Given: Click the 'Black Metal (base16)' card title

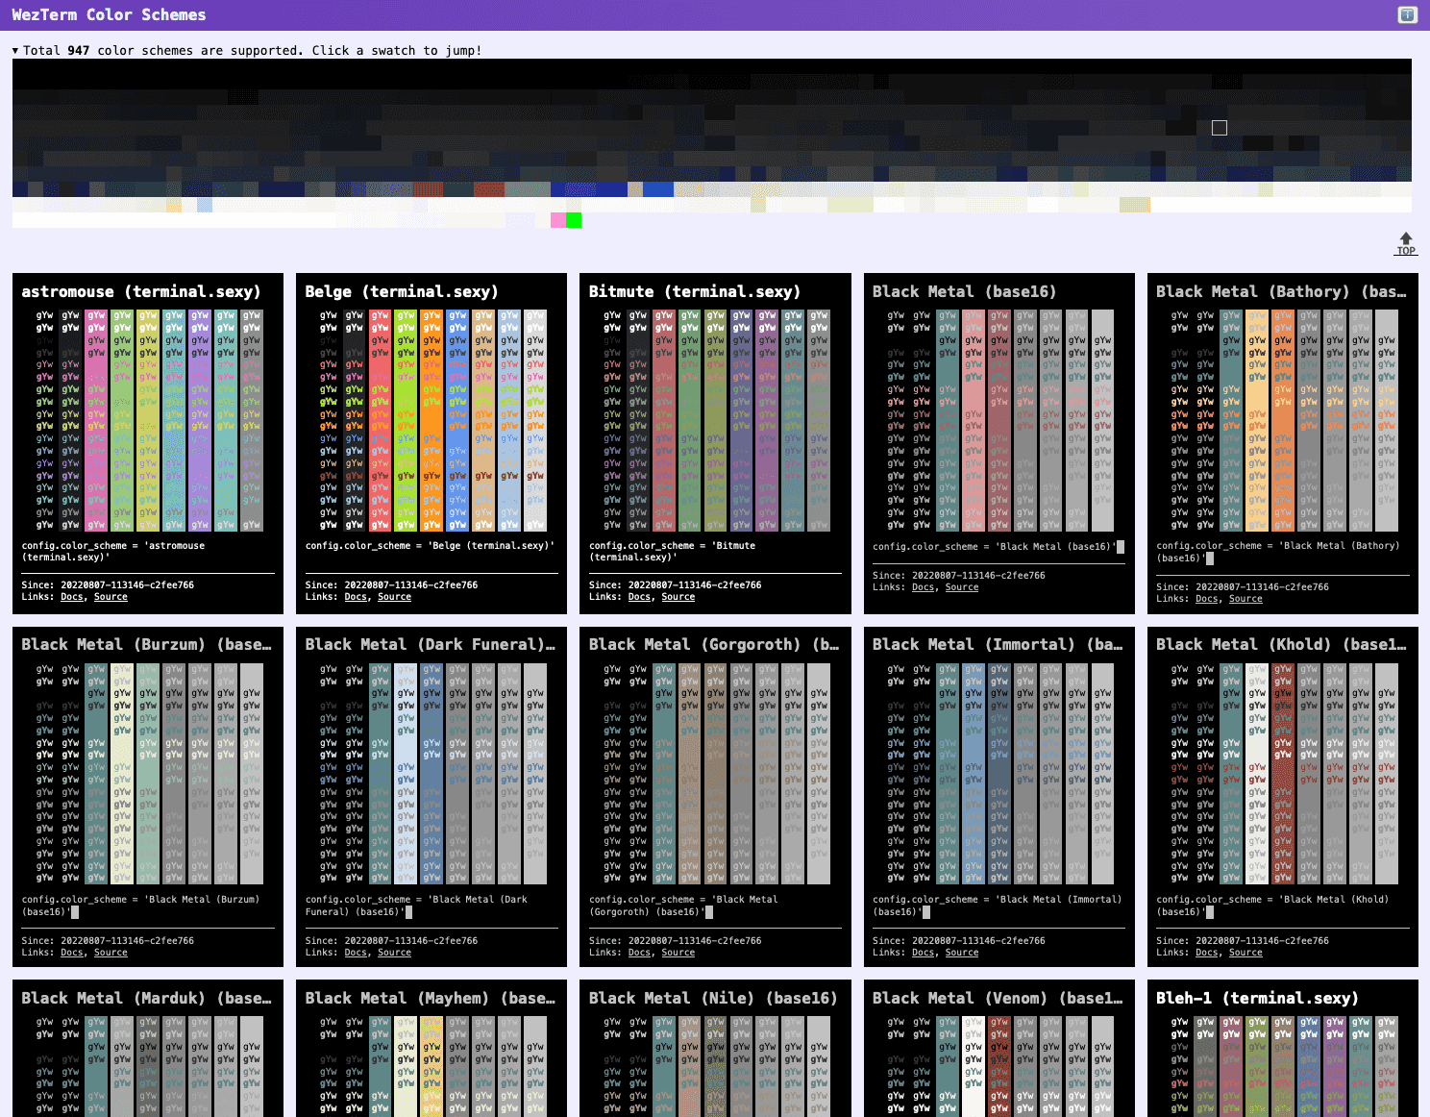Looking at the screenshot, I should point(964,291).
